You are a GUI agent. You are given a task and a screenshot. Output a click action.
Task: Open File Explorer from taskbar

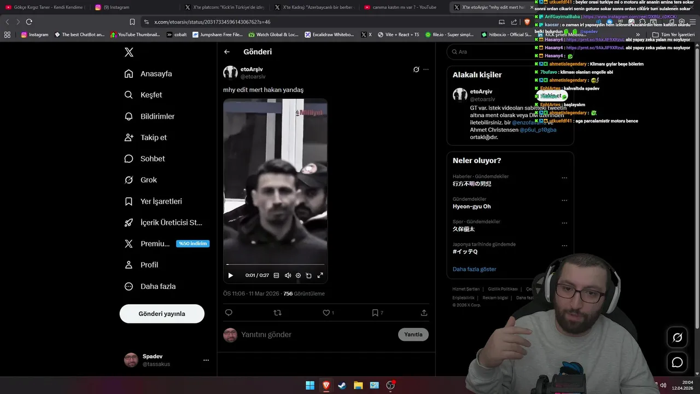click(358, 385)
